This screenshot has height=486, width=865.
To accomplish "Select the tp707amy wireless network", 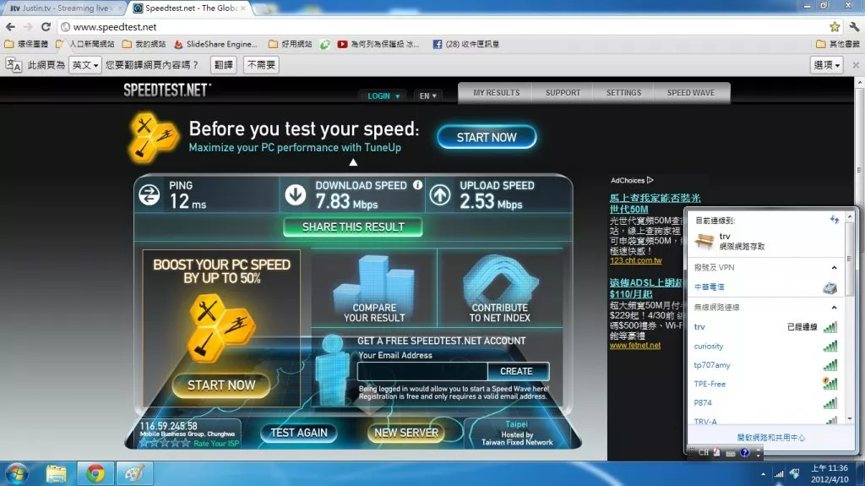I will pyautogui.click(x=765, y=365).
